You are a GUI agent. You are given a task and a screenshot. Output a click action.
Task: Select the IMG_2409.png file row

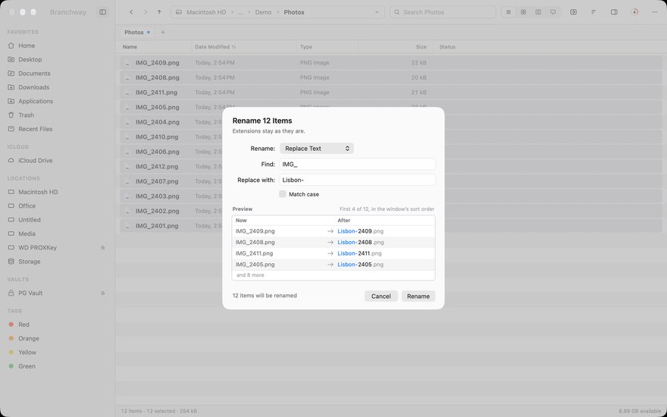(391, 62)
